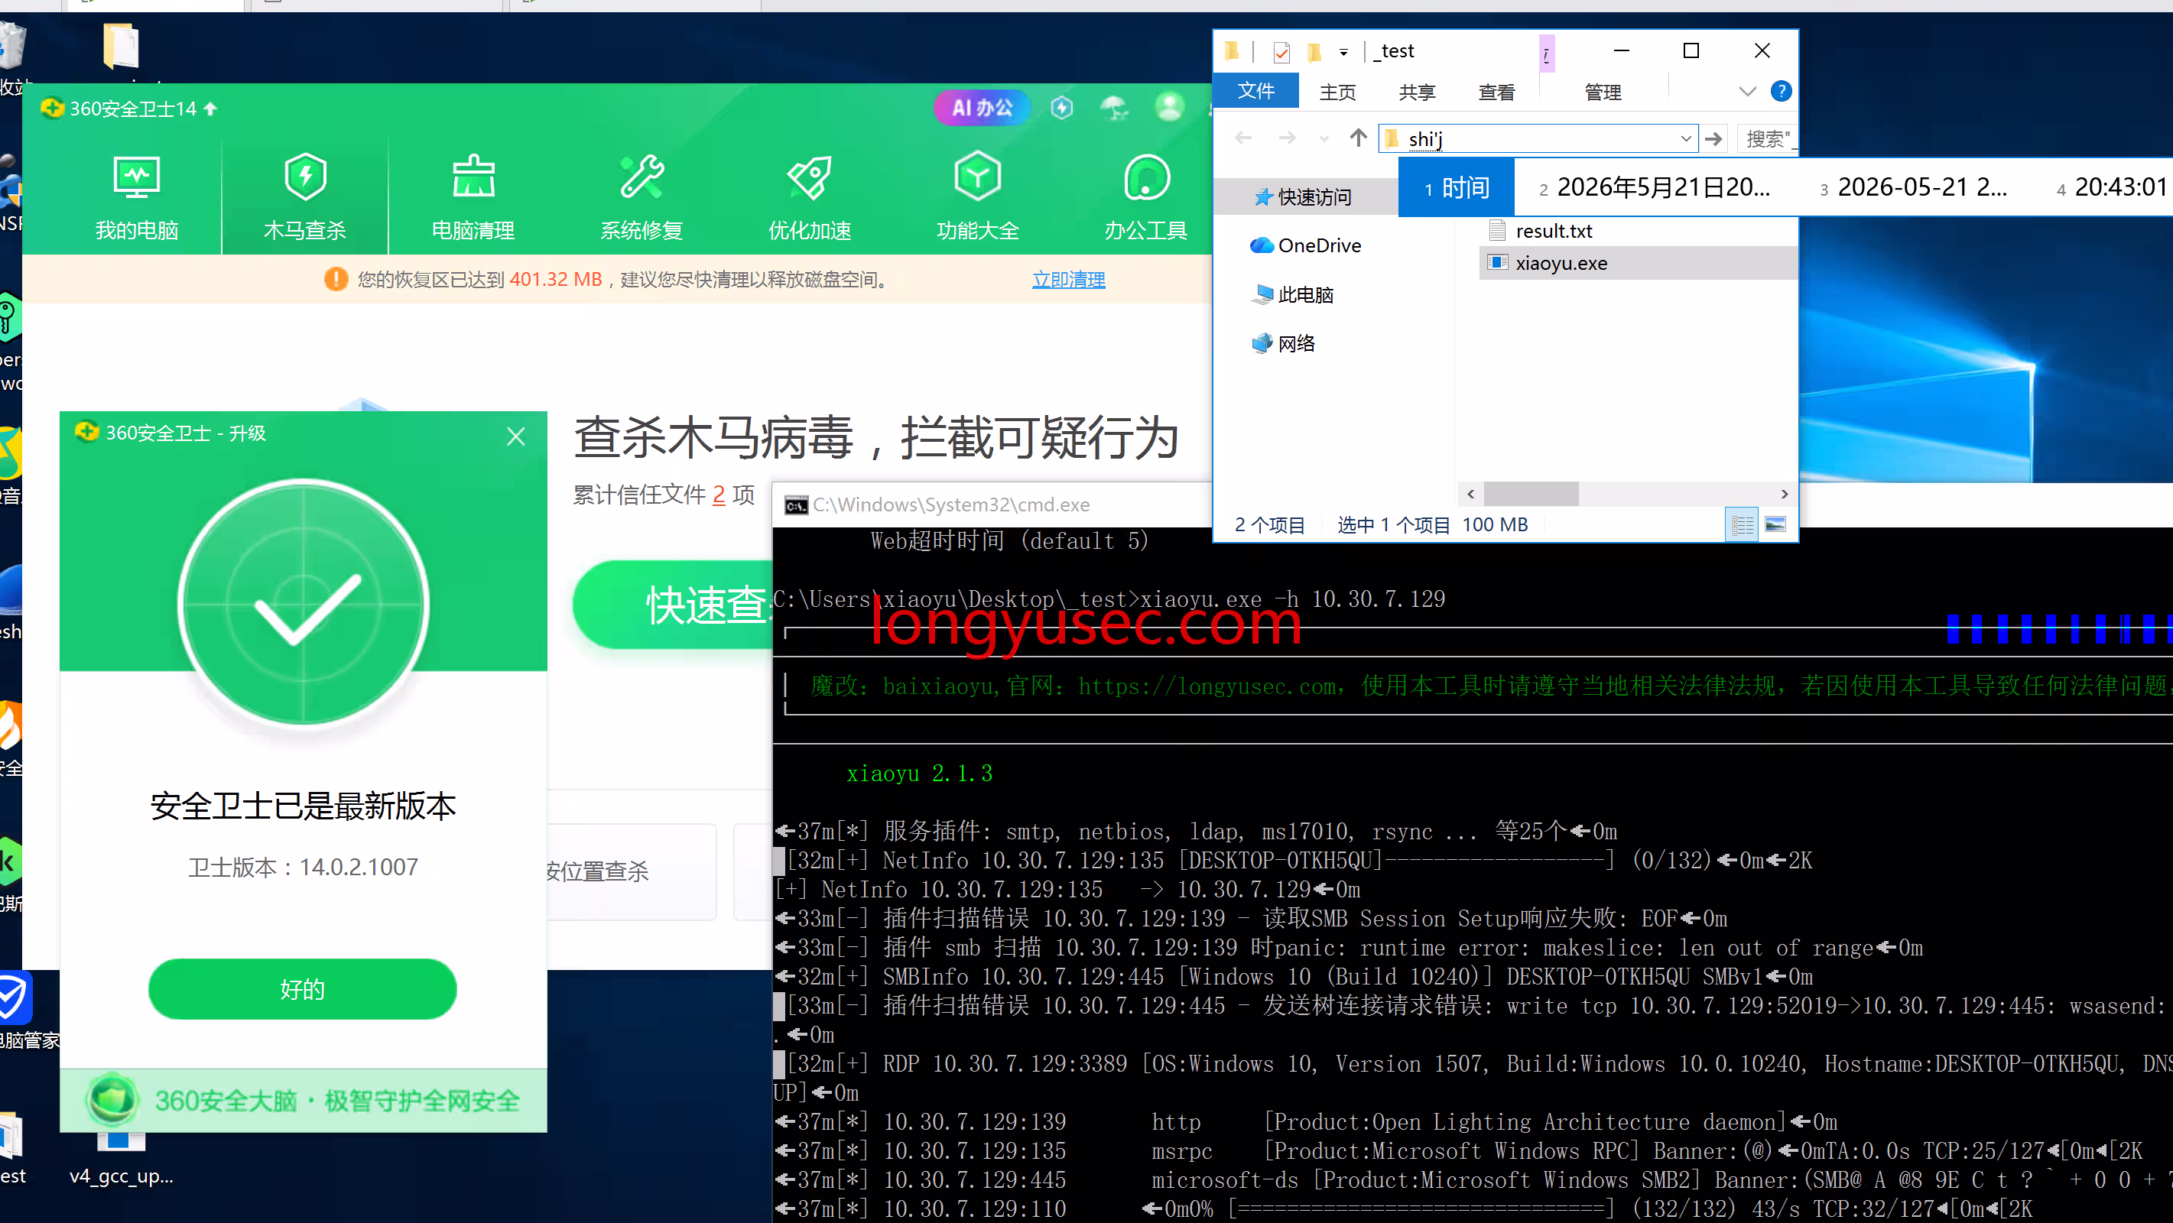Open 功能大全 in 360安全卫士
Screen dimensions: 2173x1223
pyautogui.click(x=978, y=196)
